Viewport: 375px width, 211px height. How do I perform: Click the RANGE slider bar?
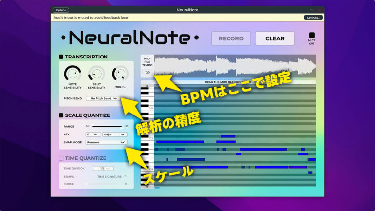[107, 126]
